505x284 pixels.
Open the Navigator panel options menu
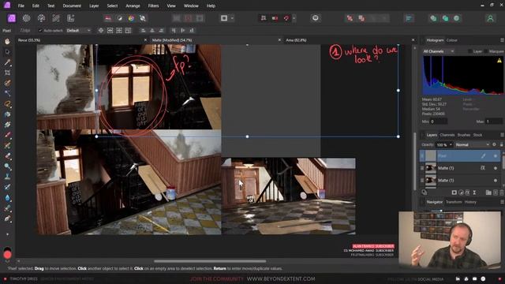(x=502, y=202)
